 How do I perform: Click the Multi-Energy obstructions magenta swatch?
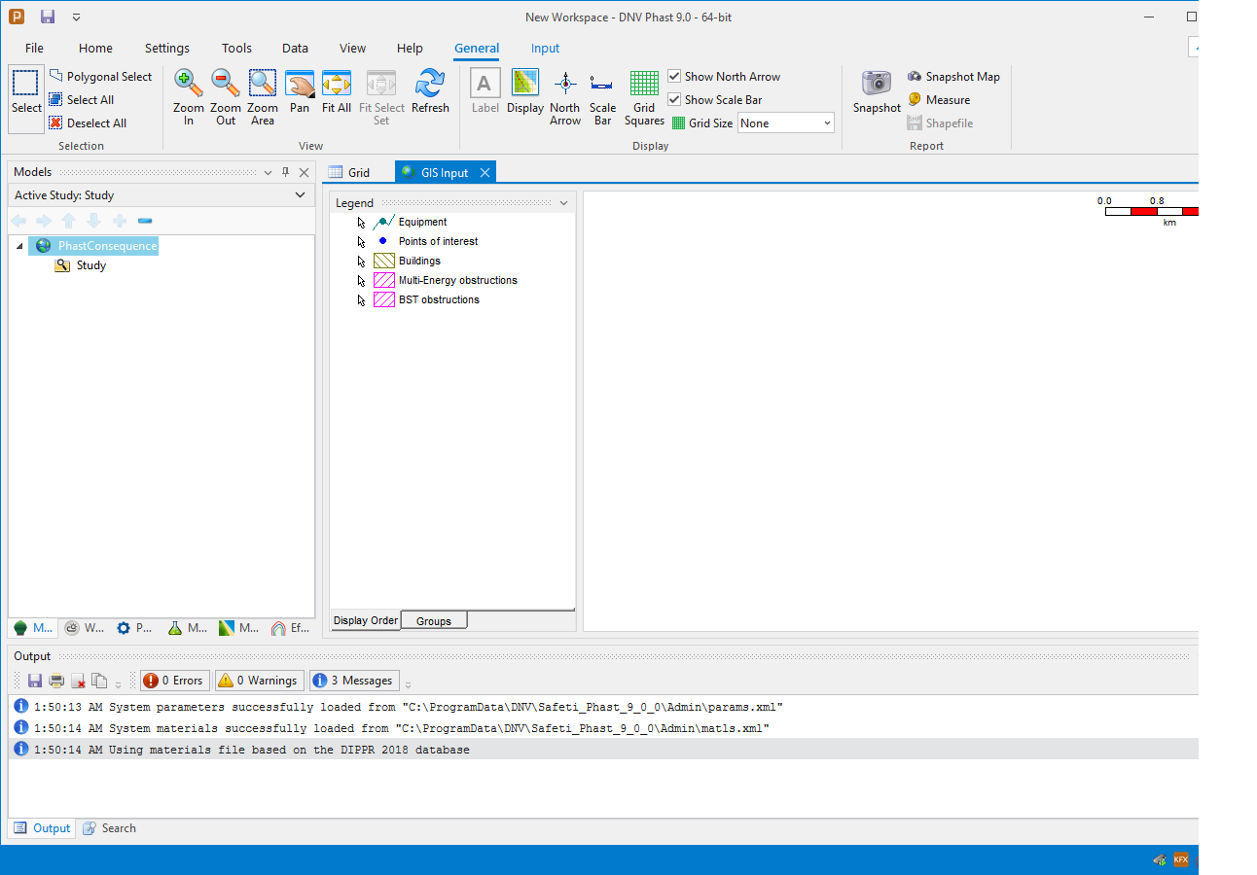click(383, 280)
